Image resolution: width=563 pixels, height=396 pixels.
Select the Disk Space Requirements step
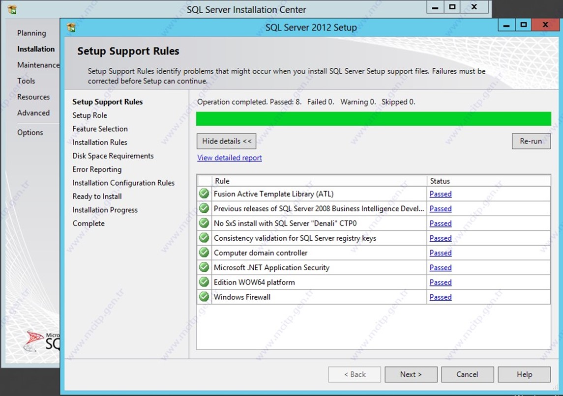pos(113,156)
